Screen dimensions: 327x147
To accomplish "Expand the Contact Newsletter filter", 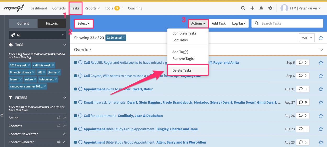I will tap(65, 134).
